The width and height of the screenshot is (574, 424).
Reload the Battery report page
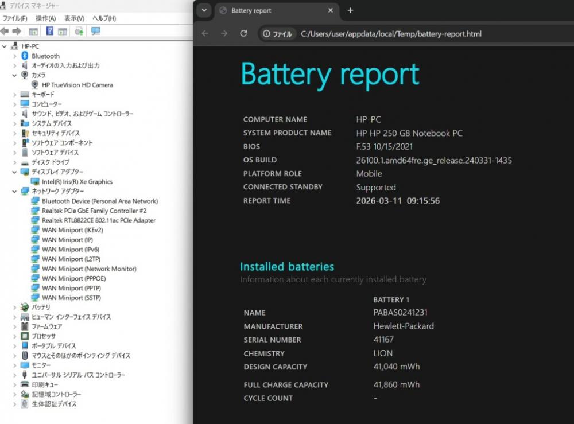coord(243,34)
